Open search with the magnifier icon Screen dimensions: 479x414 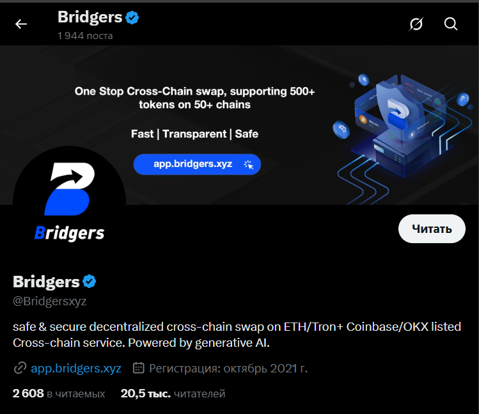(451, 24)
